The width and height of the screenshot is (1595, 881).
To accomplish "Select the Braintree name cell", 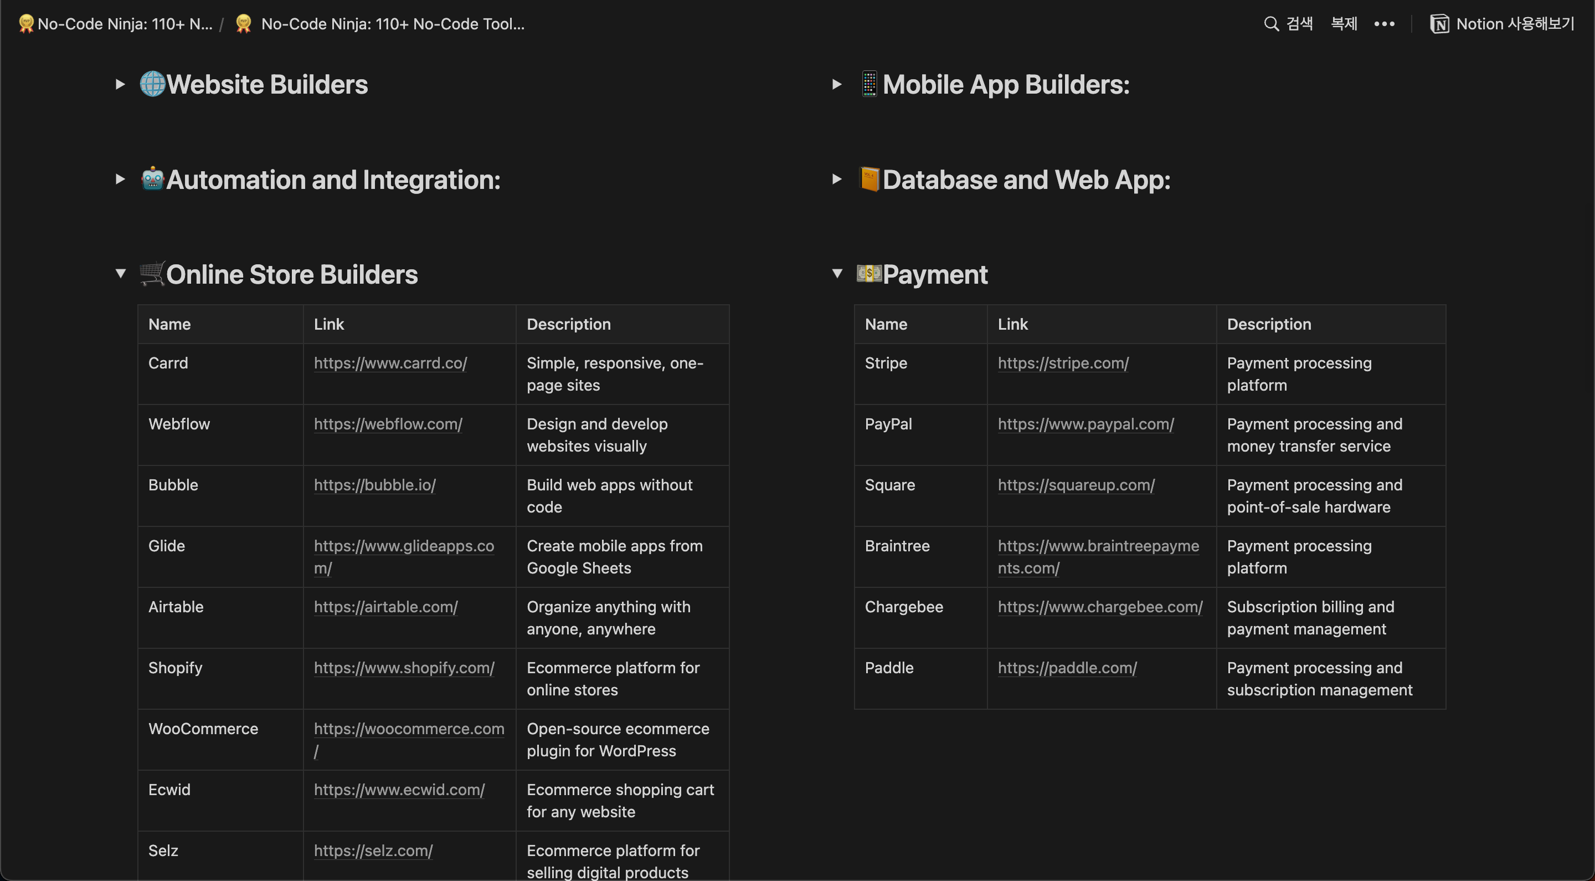I will pyautogui.click(x=920, y=556).
